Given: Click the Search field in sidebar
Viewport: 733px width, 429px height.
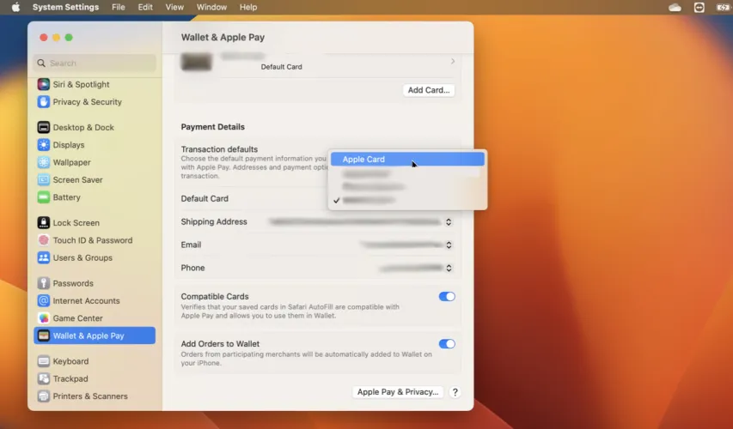Looking at the screenshot, I should pyautogui.click(x=95, y=63).
